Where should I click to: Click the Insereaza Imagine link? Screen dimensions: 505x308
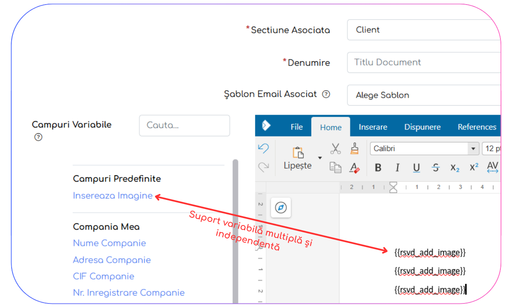[113, 196]
